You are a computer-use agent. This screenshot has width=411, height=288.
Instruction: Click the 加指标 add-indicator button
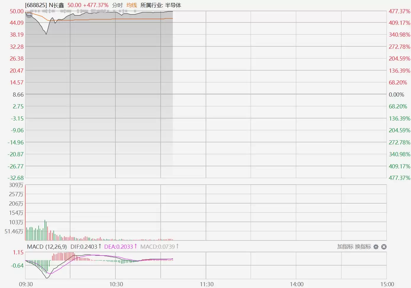coord(345,247)
